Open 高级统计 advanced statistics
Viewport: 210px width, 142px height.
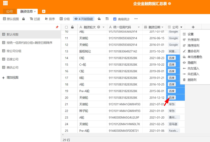point(121,19)
